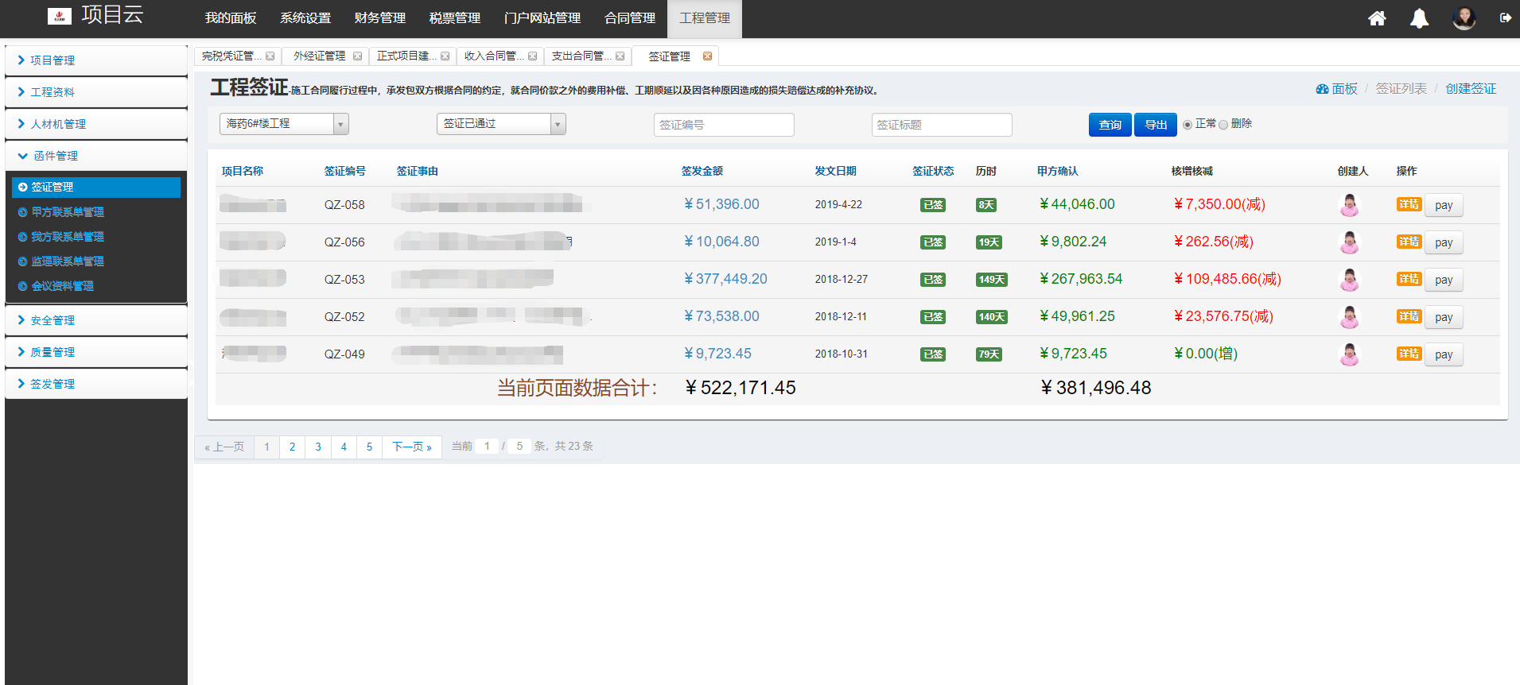Click the creator avatar in row QZ-049
Image resolution: width=1520 pixels, height=685 pixels.
(1350, 354)
